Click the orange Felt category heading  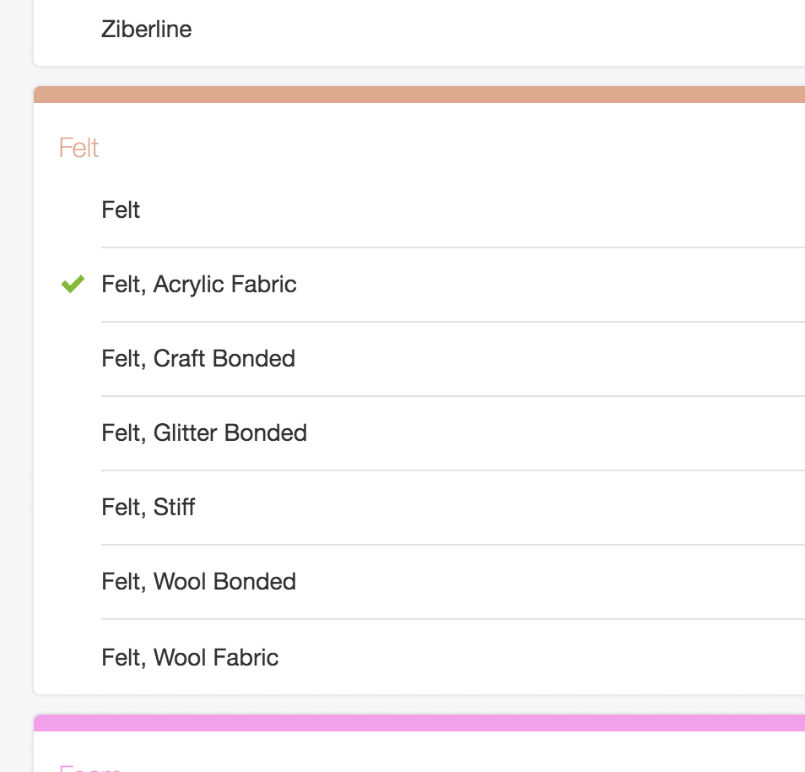(x=78, y=148)
